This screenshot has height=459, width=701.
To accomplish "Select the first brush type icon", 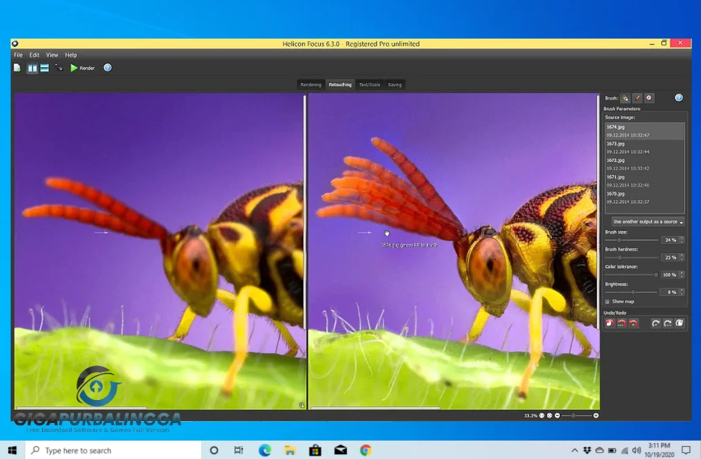I will point(626,98).
